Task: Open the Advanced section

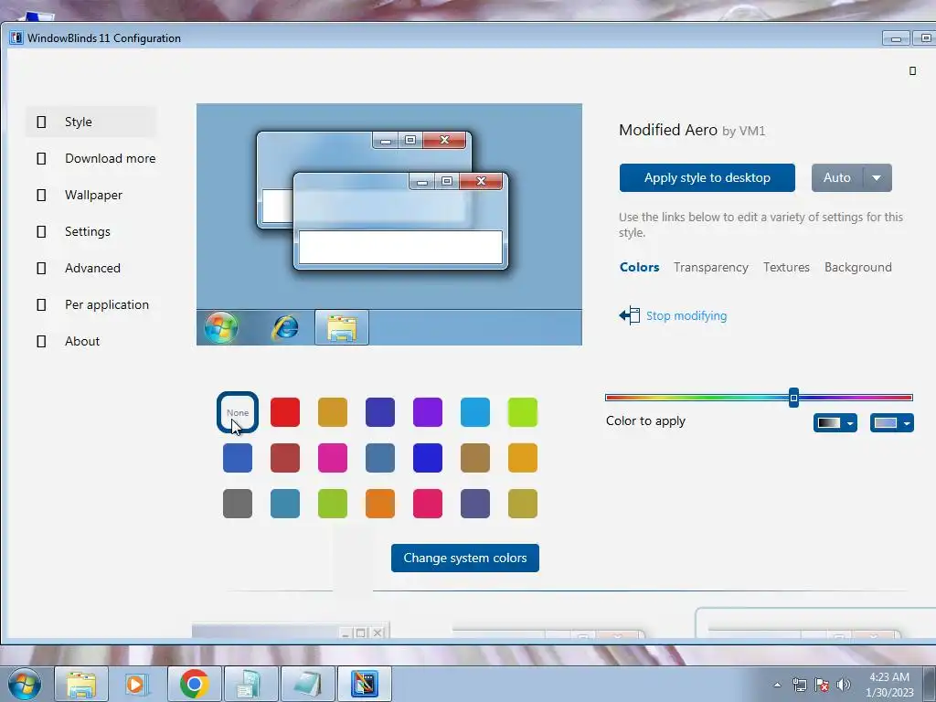Action: (x=90, y=268)
